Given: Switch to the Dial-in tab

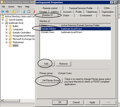Looking at the screenshot, I should (66, 16).
